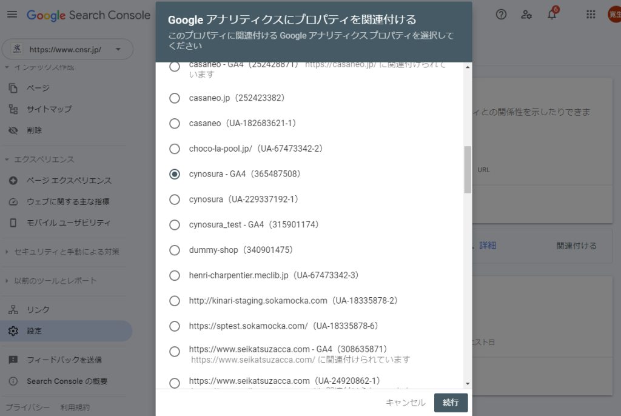The height and width of the screenshot is (416, 621).
Task: Expand 以前のツールとレポート section
Action: [x=7, y=281]
